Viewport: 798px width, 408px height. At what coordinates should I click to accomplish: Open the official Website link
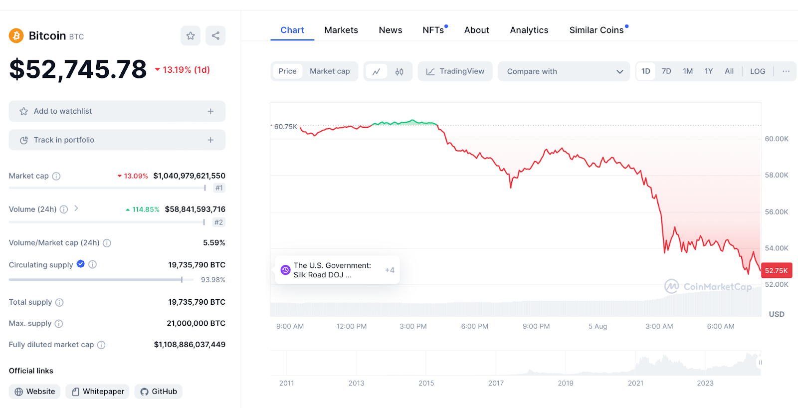[34, 392]
